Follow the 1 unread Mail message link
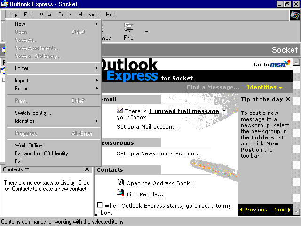The height and width of the screenshot is (226, 301). [x=184, y=111]
